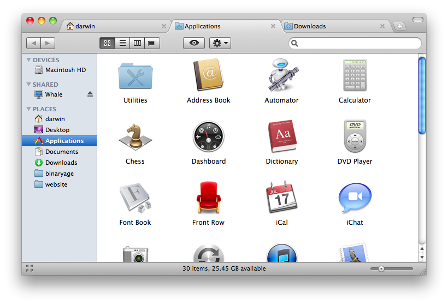
Task: Select the Automator robot icon
Action: point(282,75)
